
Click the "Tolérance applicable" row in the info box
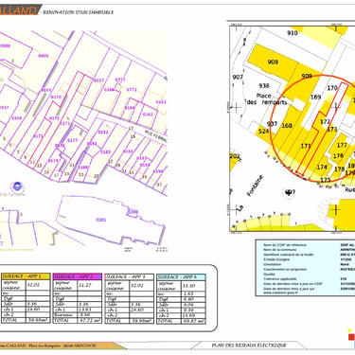pyautogui.click(x=310, y=279)
